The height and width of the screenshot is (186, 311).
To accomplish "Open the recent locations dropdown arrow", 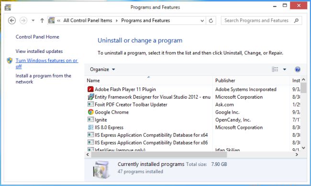I will click(x=33, y=21).
